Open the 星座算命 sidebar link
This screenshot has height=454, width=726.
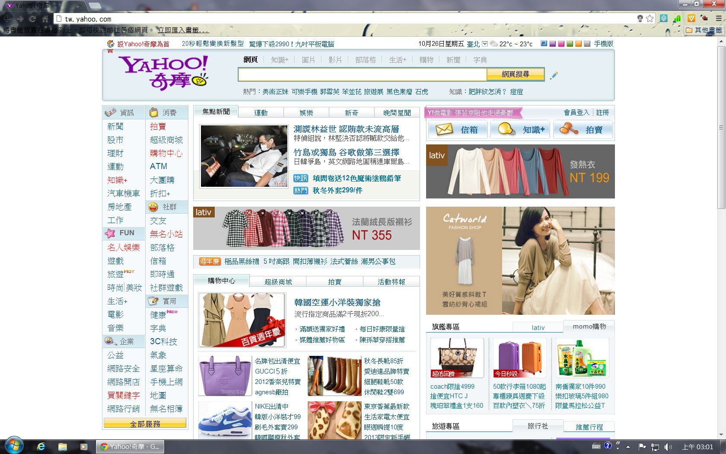click(166, 368)
